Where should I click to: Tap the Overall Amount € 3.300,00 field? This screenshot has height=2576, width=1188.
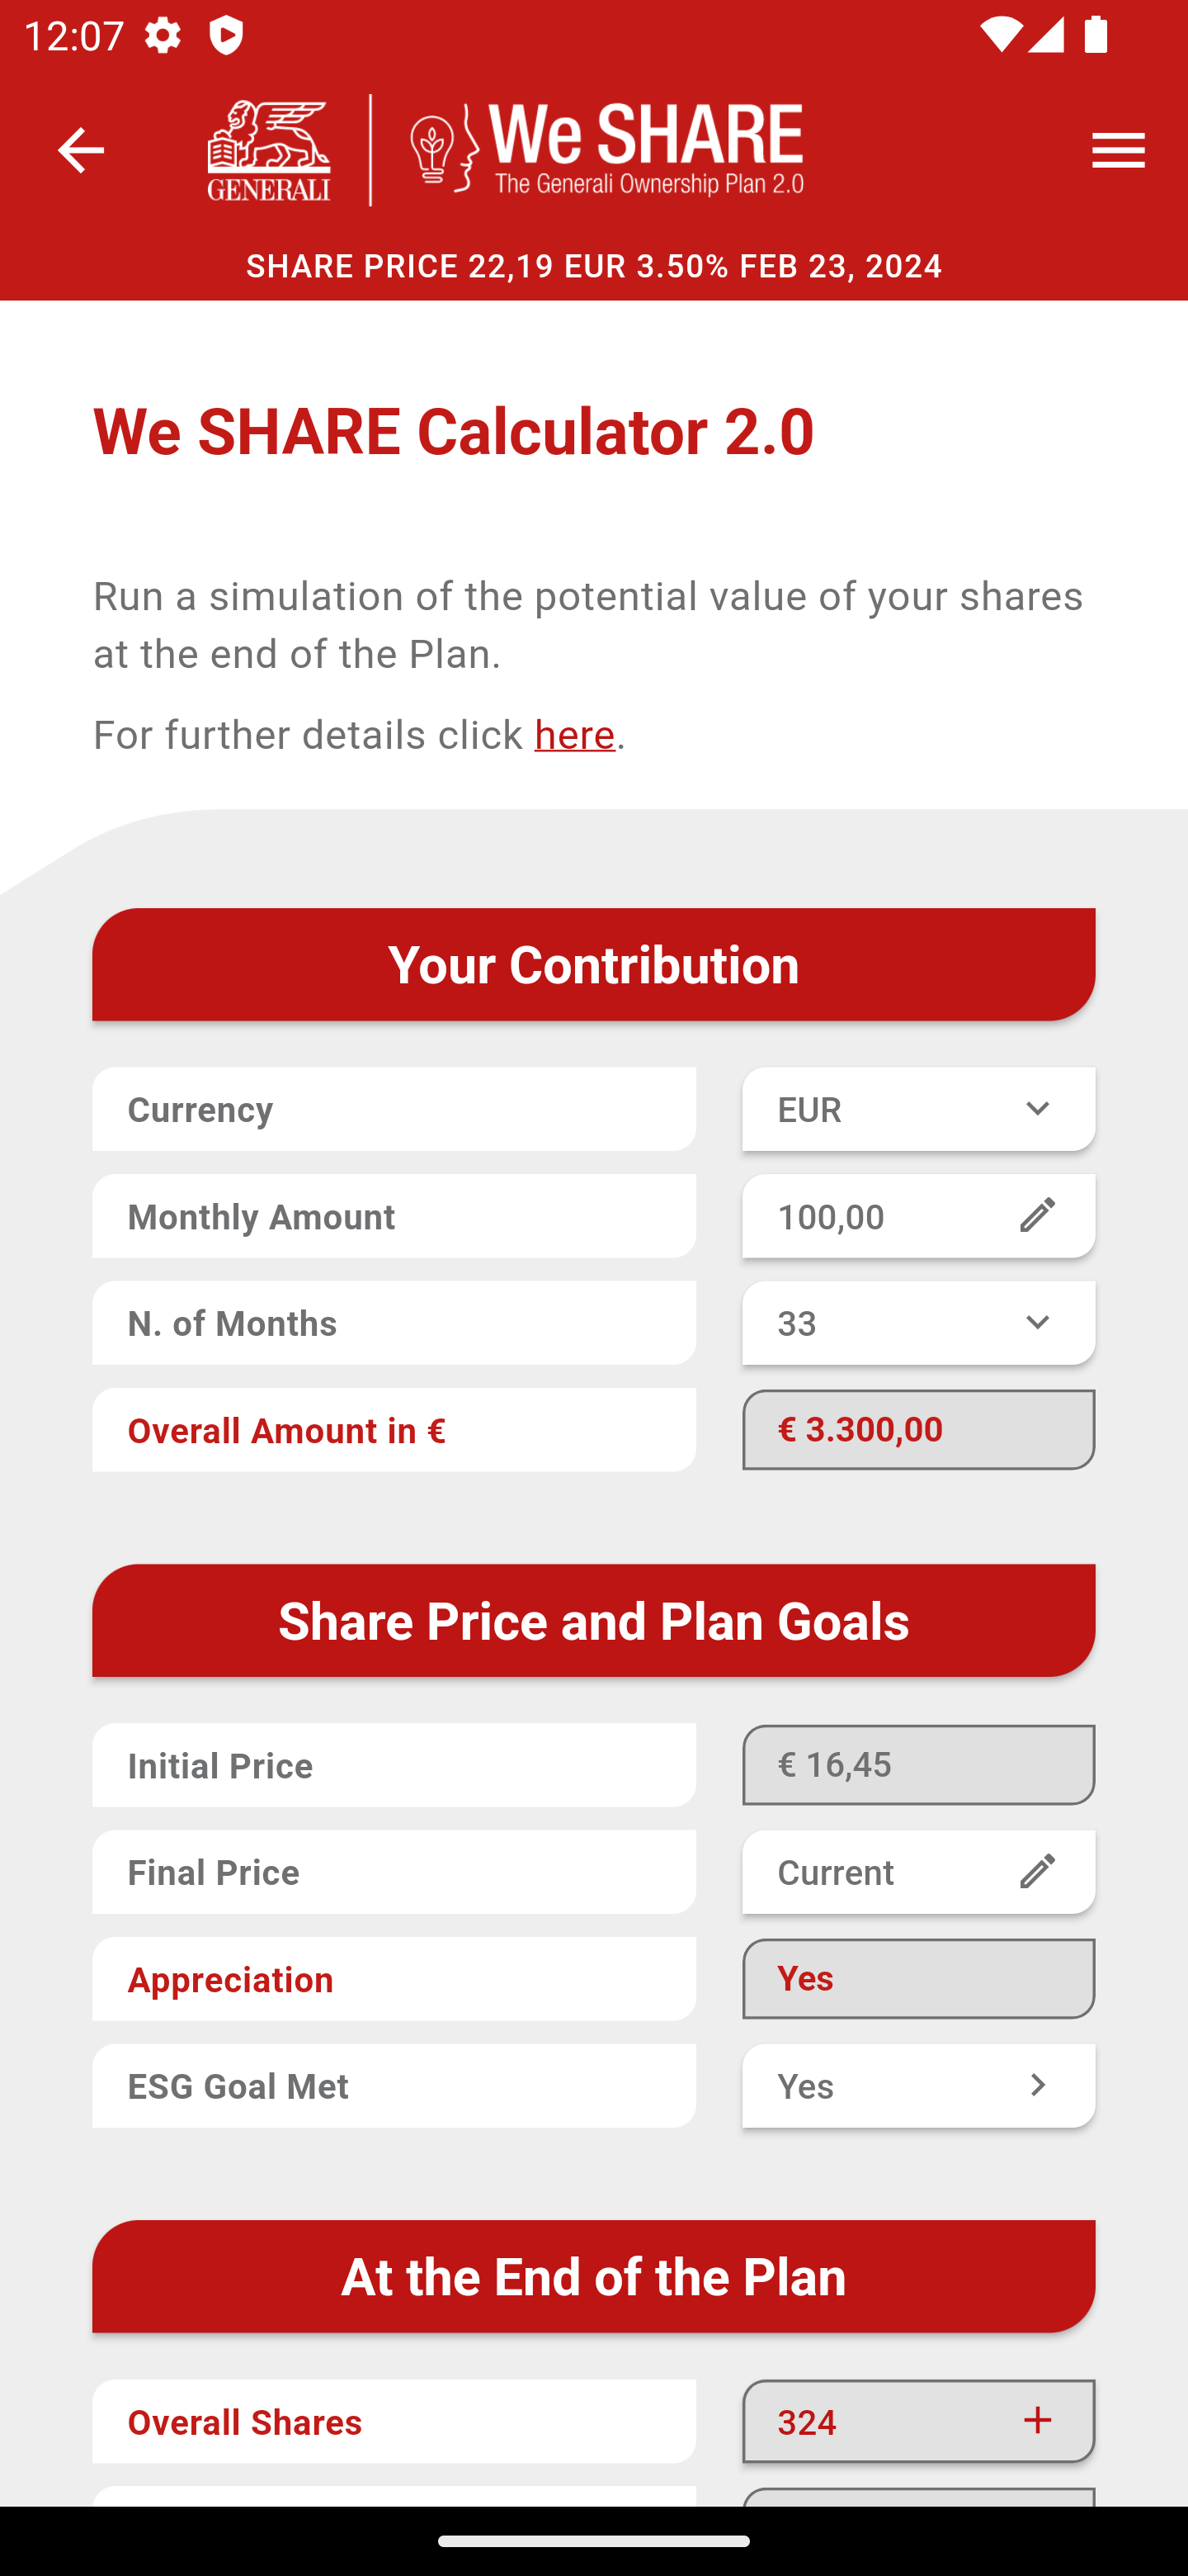pos(917,1430)
